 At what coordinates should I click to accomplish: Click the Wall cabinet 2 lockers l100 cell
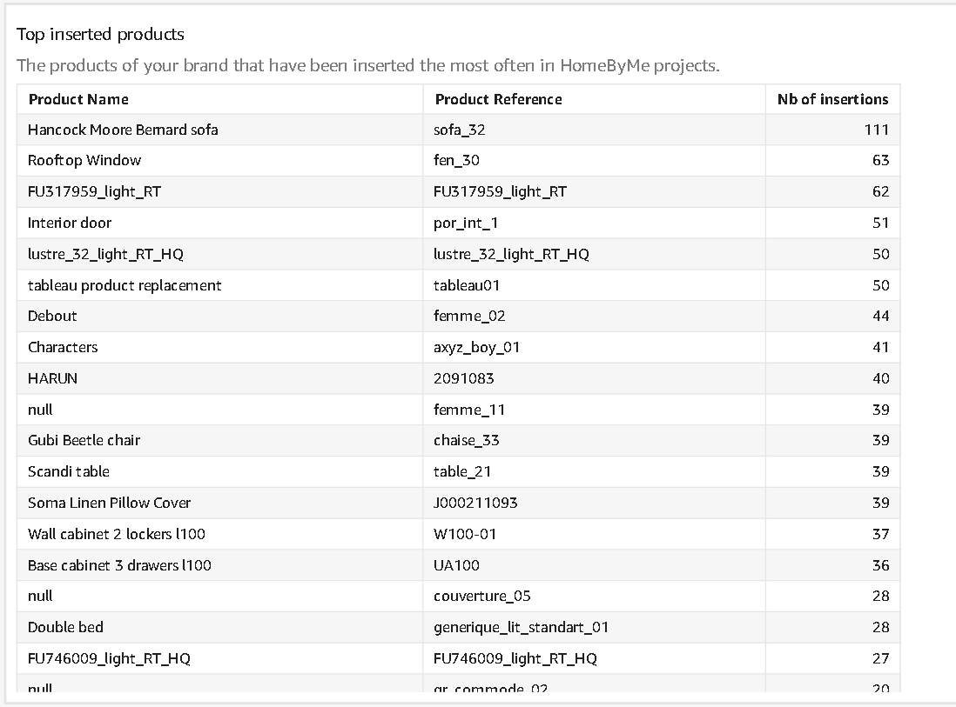[x=117, y=534]
